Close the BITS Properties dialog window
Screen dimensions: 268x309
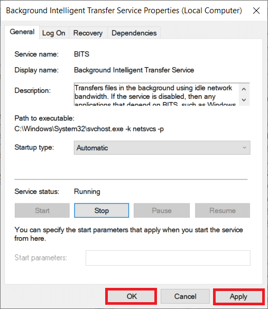(256, 11)
